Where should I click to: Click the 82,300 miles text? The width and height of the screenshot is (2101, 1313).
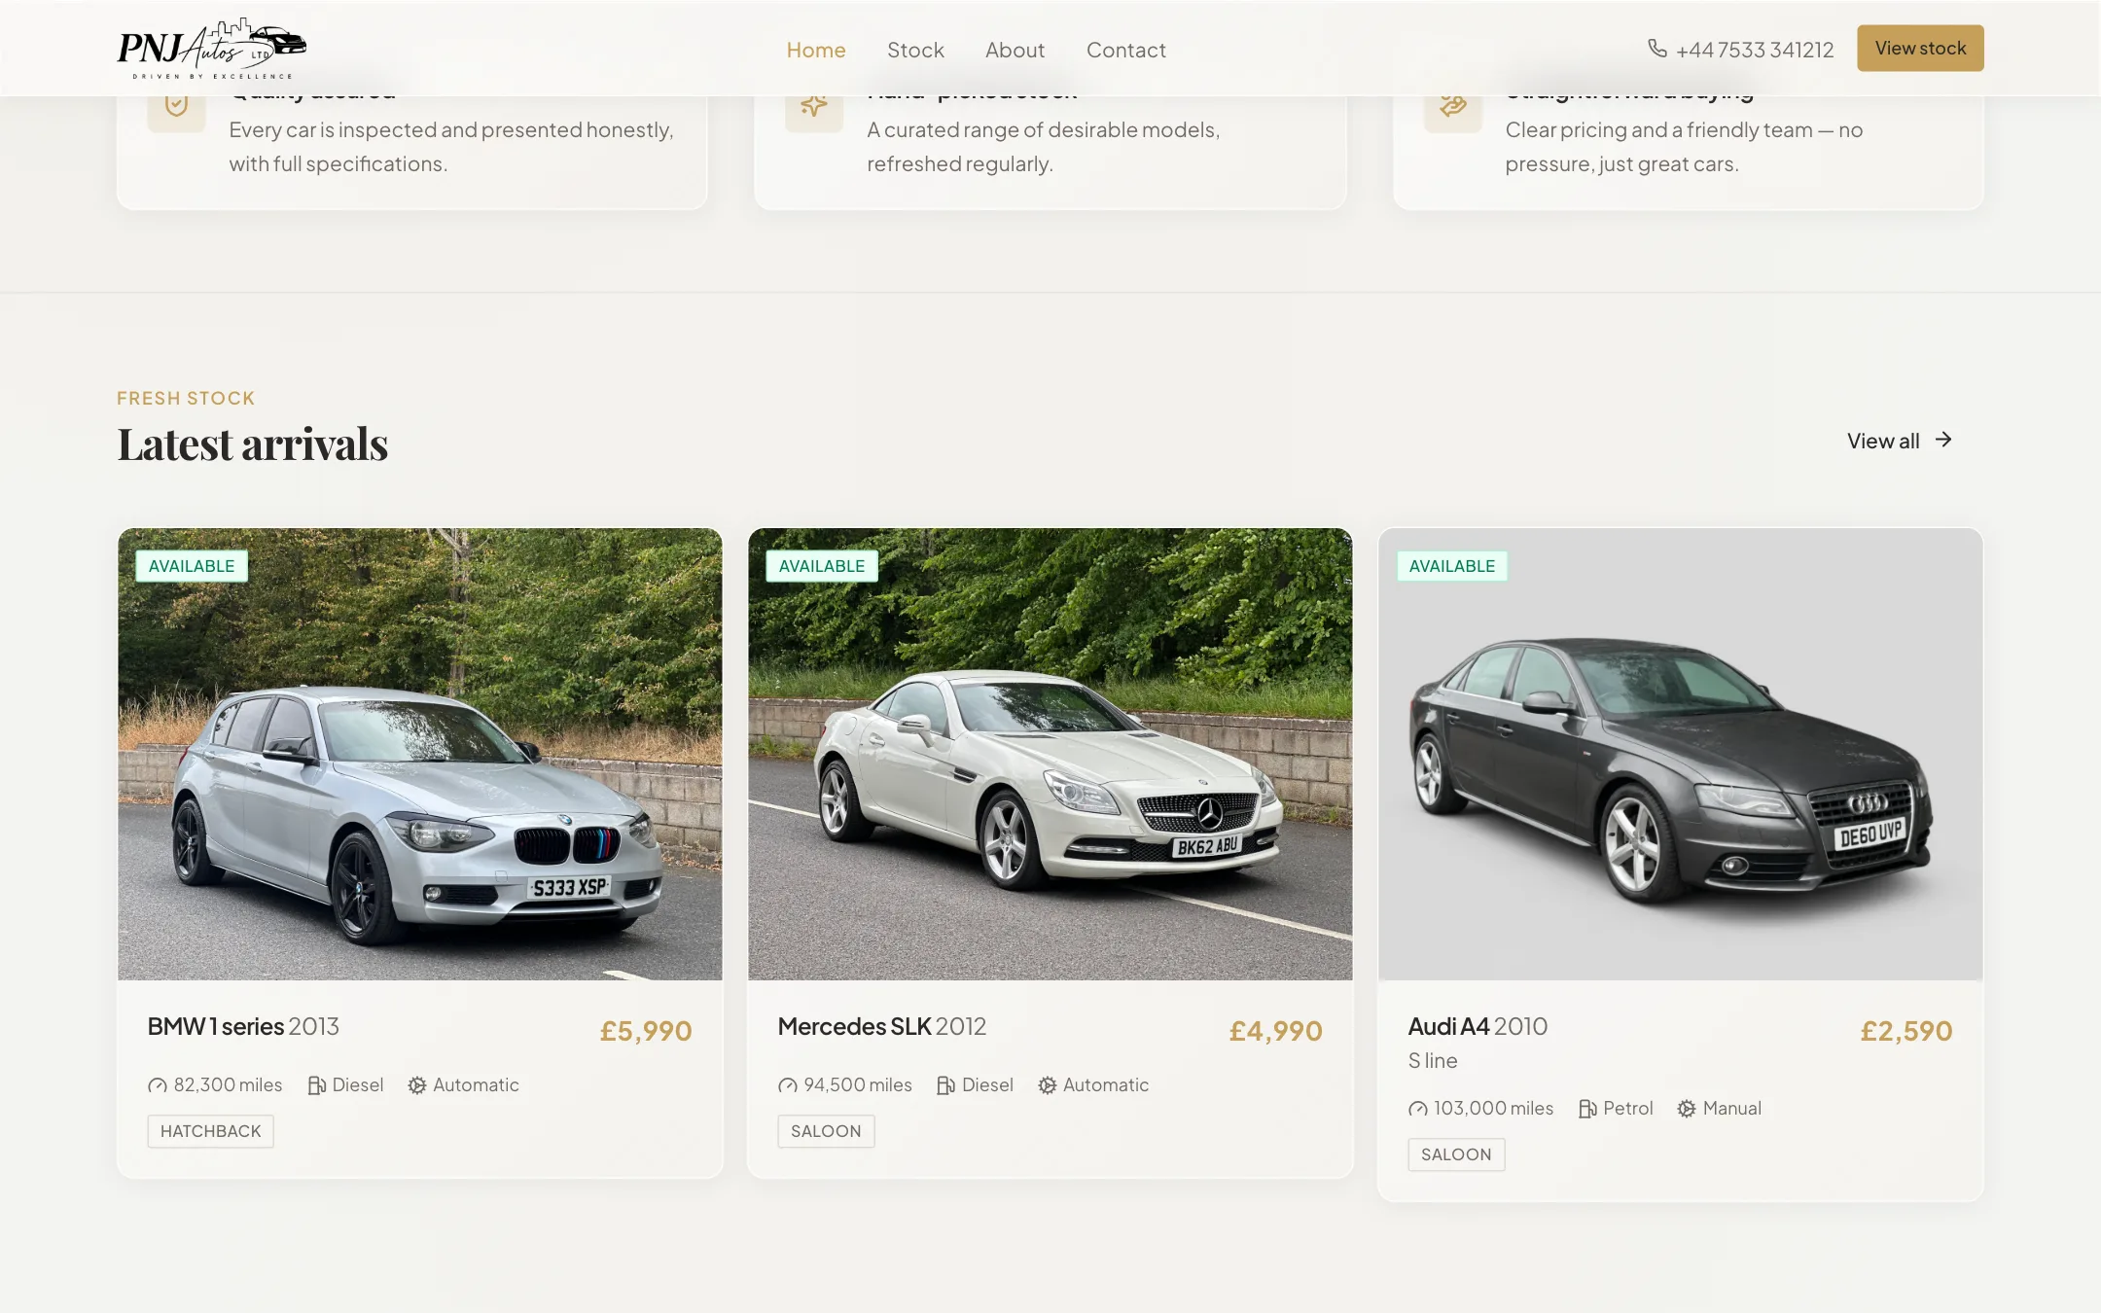[228, 1084]
